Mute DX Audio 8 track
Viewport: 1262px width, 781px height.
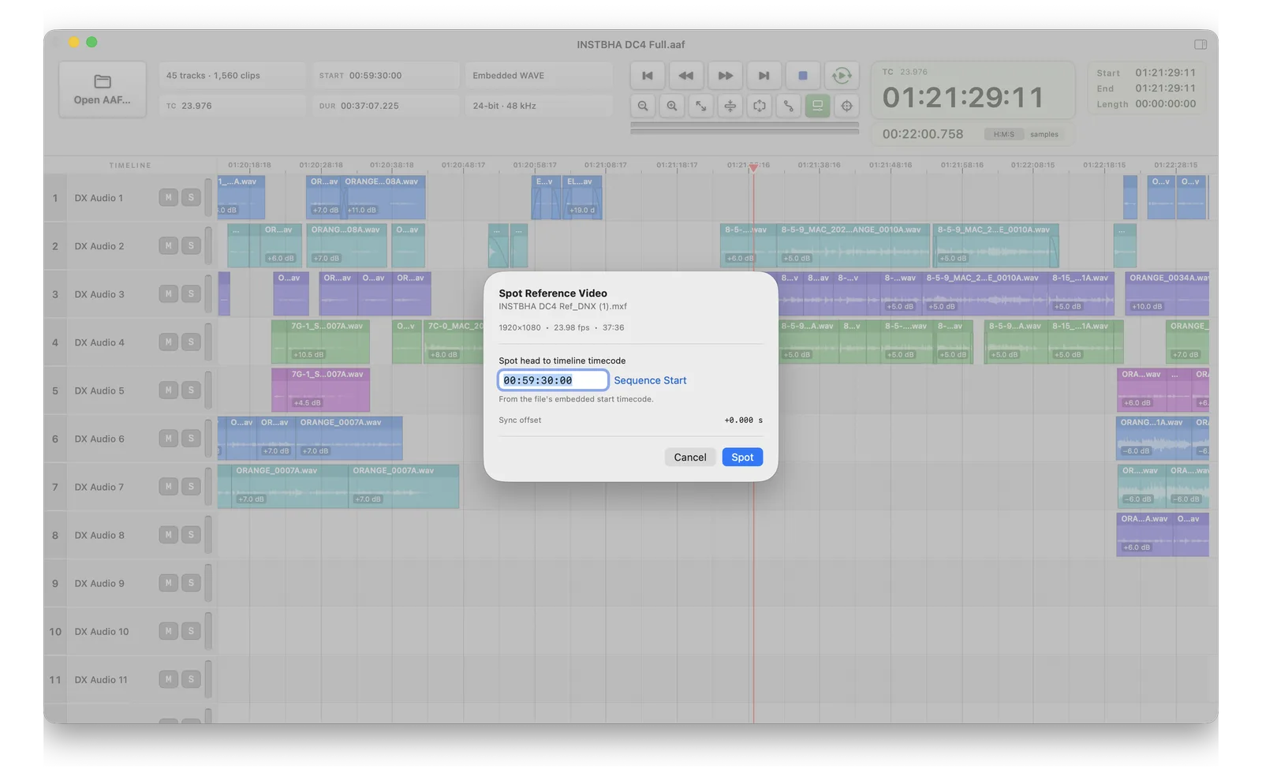click(168, 535)
